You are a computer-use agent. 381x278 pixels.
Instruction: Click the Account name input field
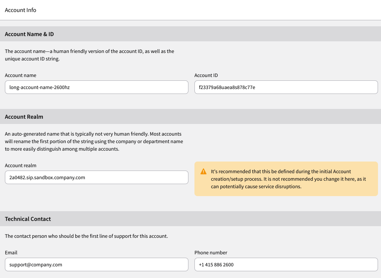click(96, 87)
